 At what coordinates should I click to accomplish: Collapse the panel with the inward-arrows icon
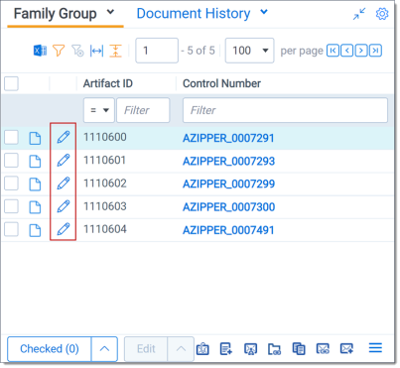tap(359, 14)
